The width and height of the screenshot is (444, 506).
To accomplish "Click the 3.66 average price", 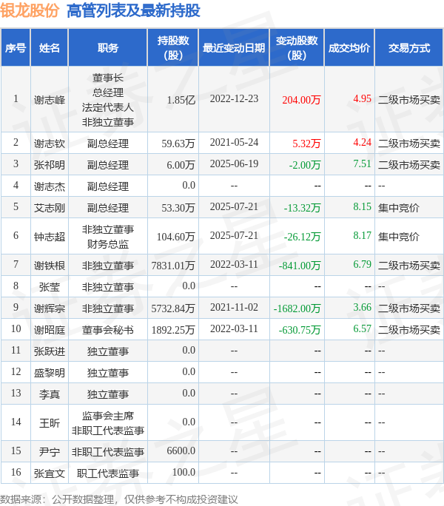I will (x=363, y=308).
